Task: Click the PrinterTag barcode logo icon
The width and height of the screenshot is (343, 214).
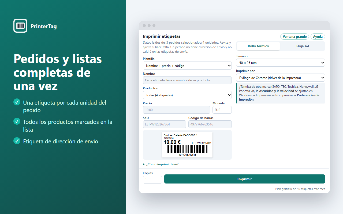Action: pos(20,26)
